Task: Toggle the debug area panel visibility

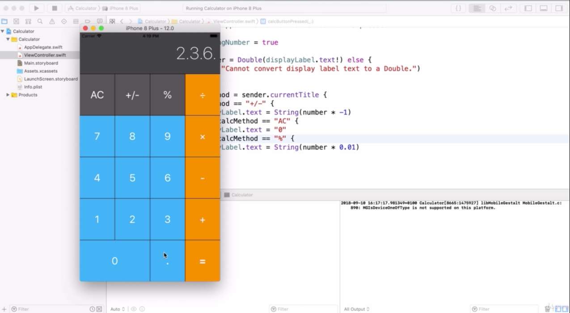Action: pyautogui.click(x=544, y=8)
